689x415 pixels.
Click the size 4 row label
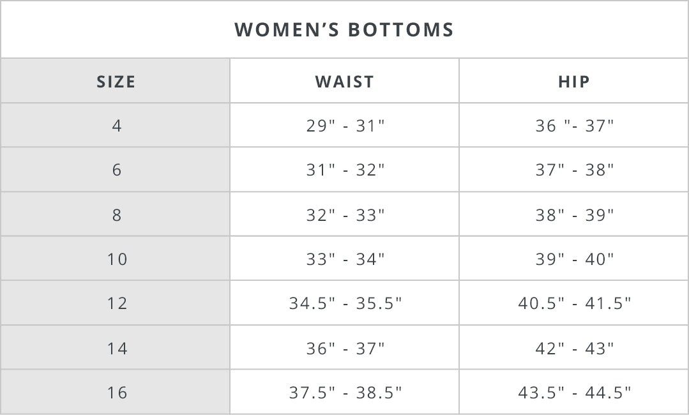pyautogui.click(x=116, y=126)
